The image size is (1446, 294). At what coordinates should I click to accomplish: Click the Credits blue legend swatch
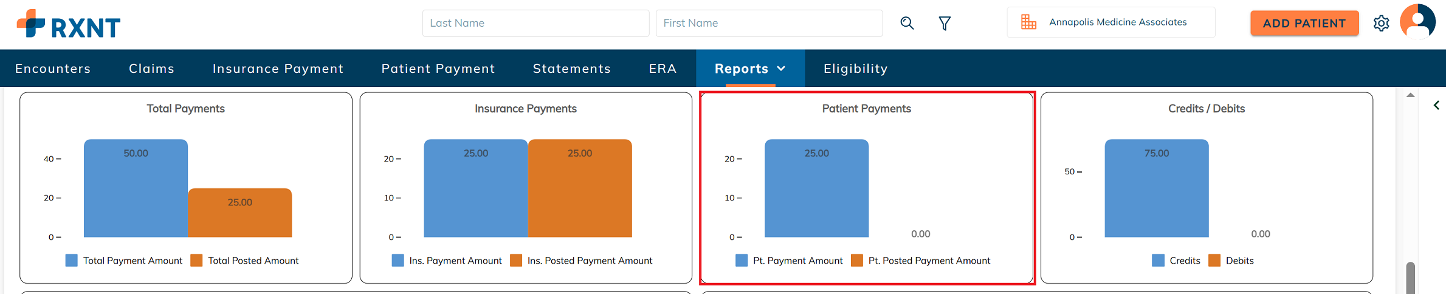coord(1158,261)
